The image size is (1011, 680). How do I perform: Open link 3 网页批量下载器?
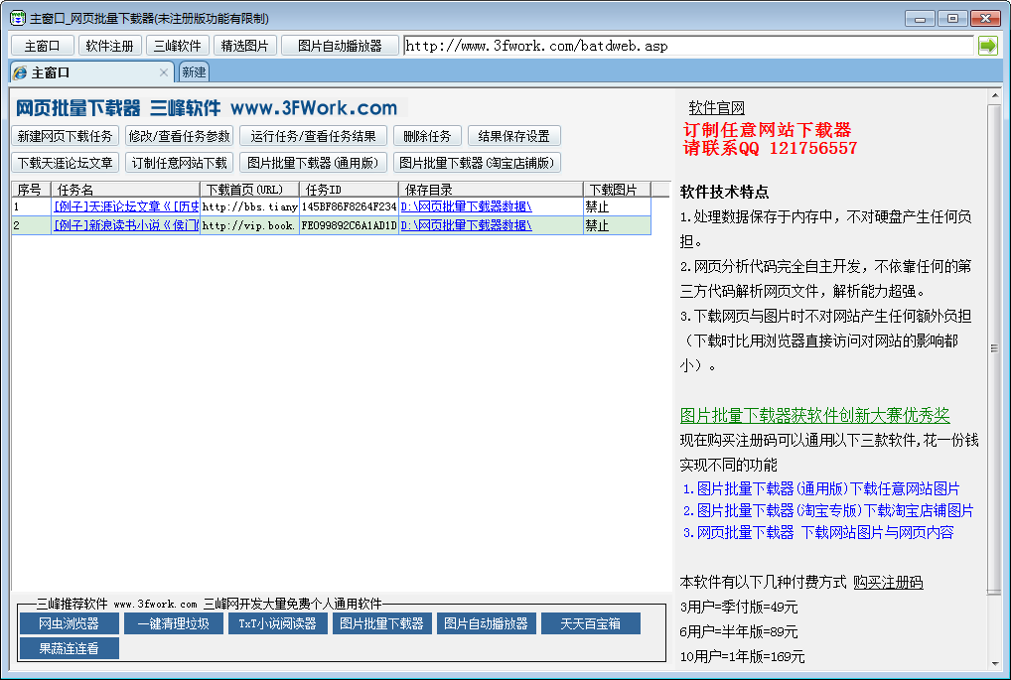click(x=817, y=532)
